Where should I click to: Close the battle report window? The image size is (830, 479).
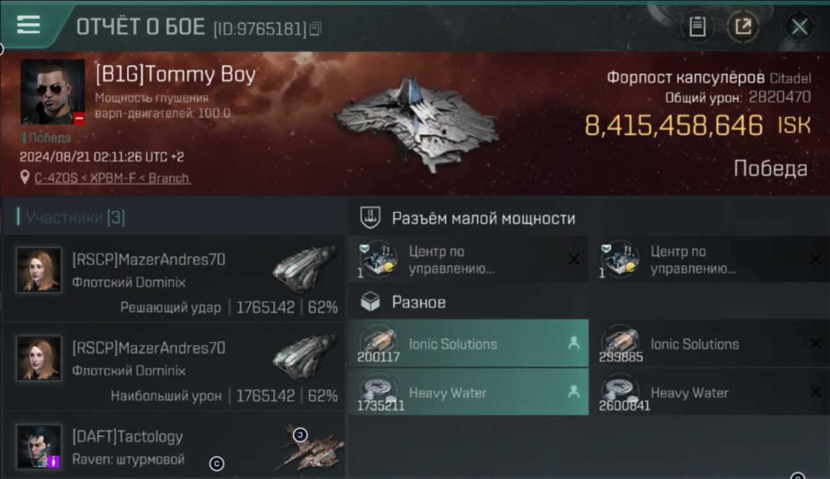pos(799,27)
